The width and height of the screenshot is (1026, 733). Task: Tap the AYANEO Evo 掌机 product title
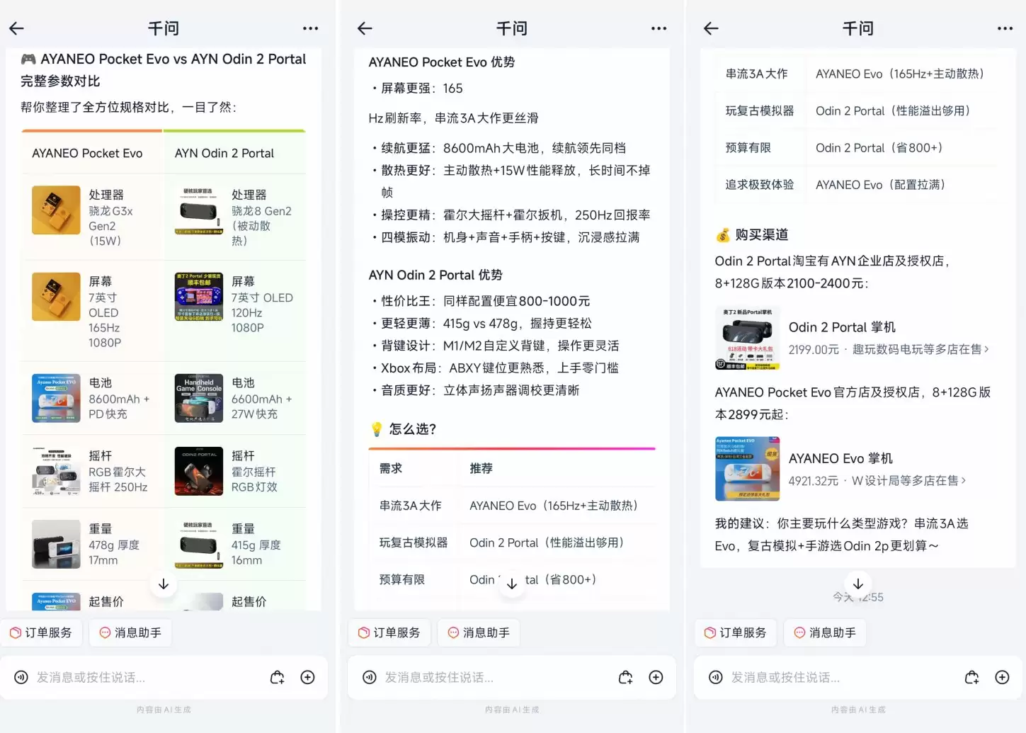(840, 458)
